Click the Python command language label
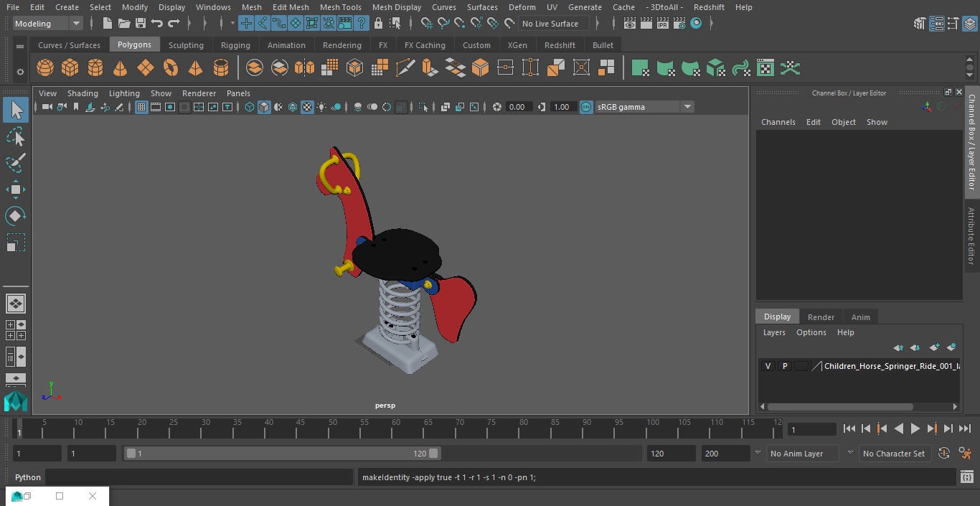This screenshot has height=506, width=980. pos(28,477)
